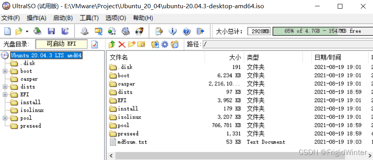This screenshot has height=160, width=373.
Task: Select casper folder in directory tree
Action: [x=29, y=79]
